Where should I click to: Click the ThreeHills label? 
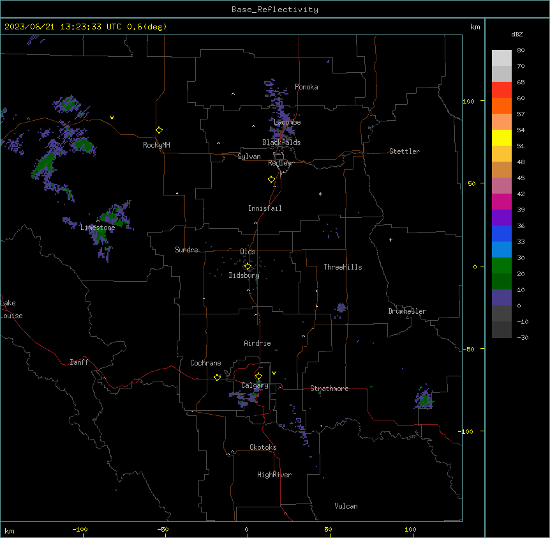[x=343, y=267]
